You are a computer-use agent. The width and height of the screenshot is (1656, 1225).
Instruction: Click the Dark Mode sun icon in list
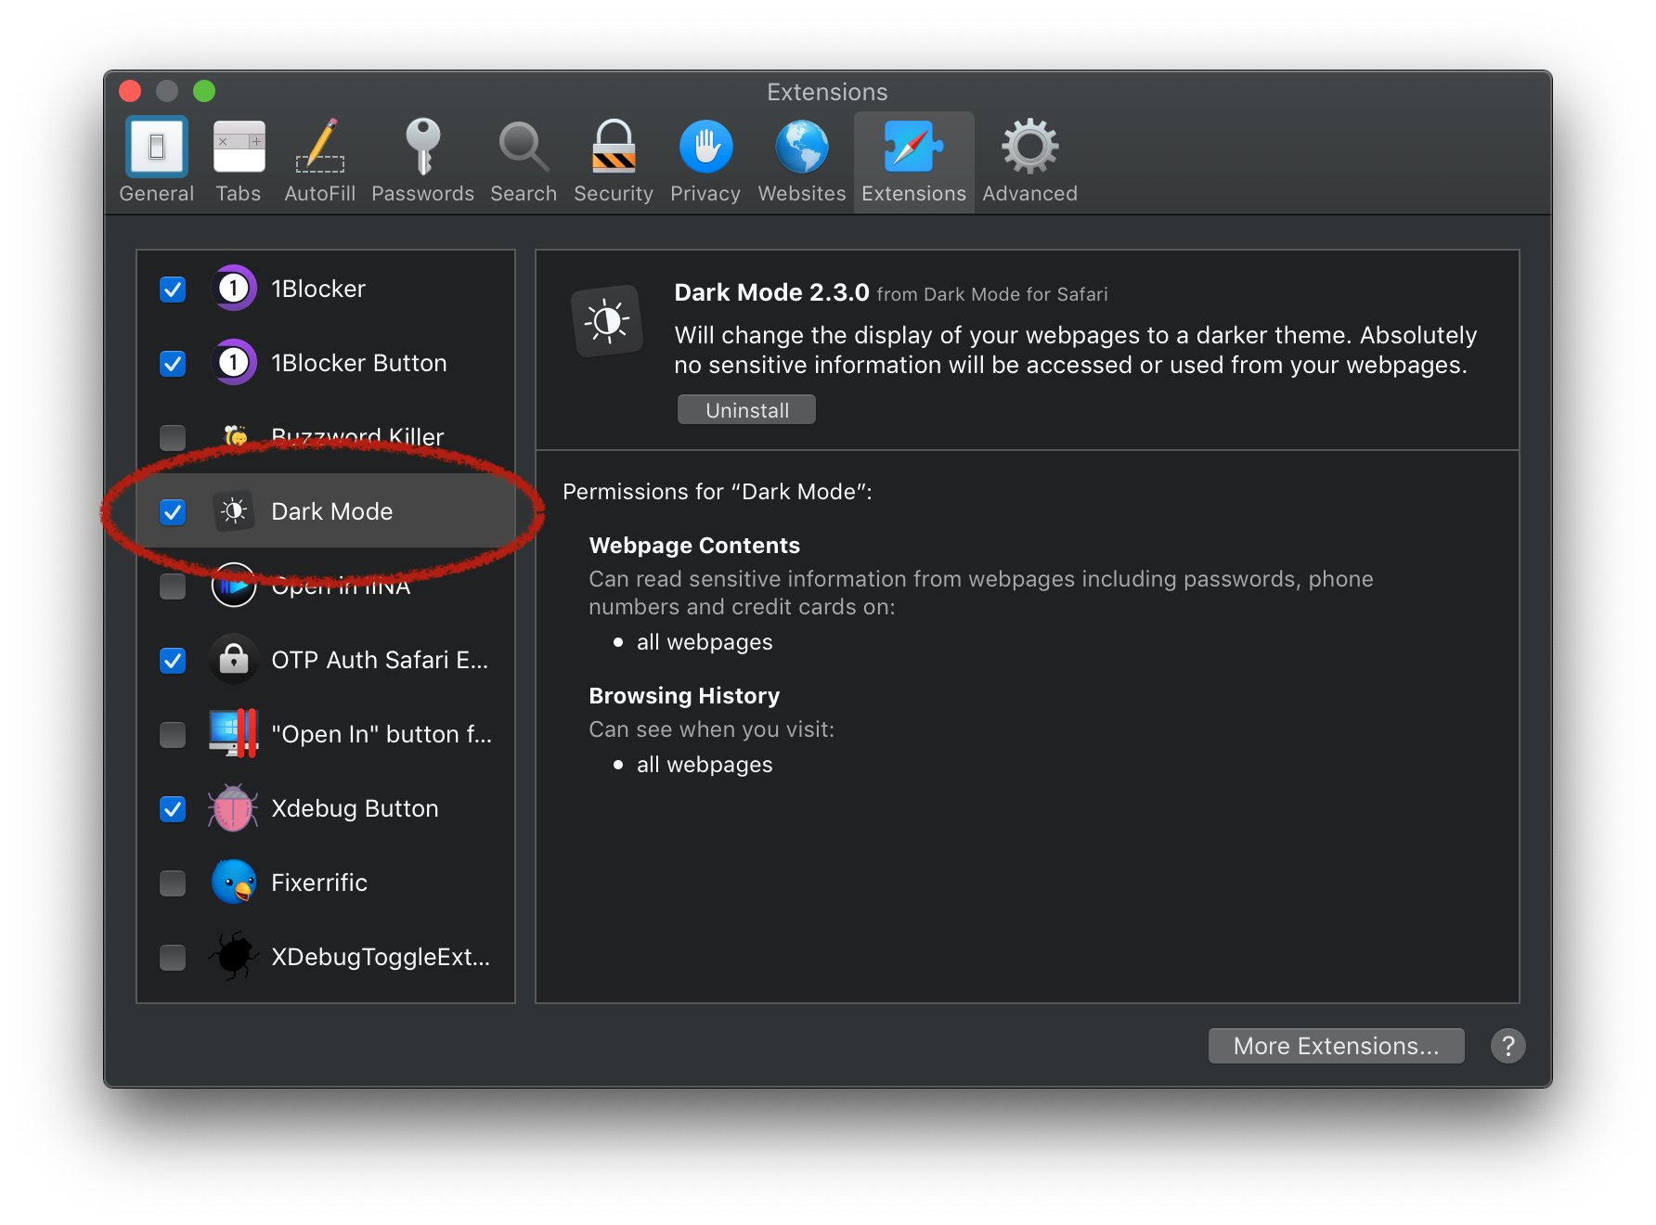pyautogui.click(x=234, y=511)
